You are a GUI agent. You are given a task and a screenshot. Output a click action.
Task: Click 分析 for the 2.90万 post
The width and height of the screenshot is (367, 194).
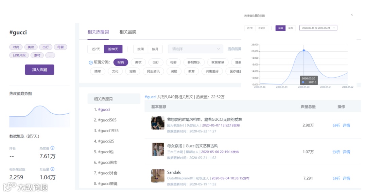pos(336,125)
